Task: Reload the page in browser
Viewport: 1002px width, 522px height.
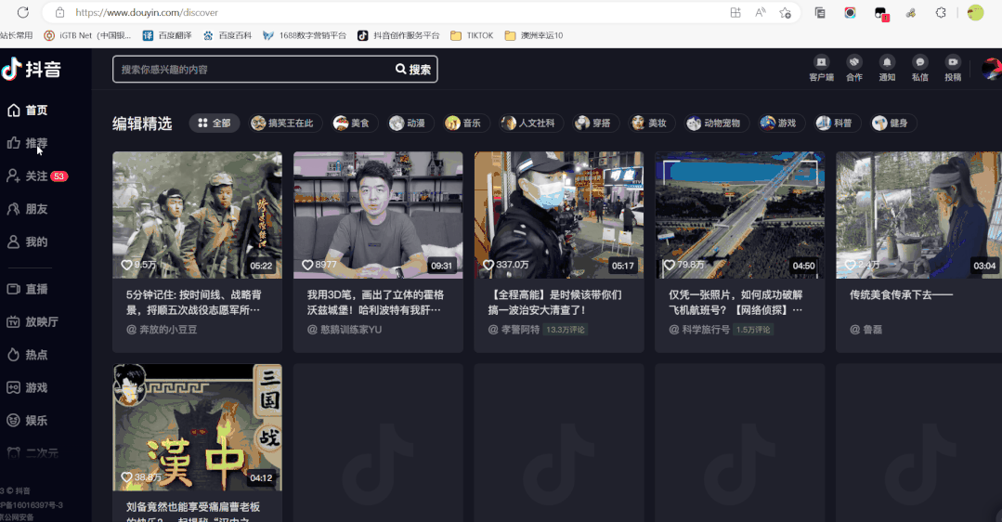Action: (x=23, y=12)
